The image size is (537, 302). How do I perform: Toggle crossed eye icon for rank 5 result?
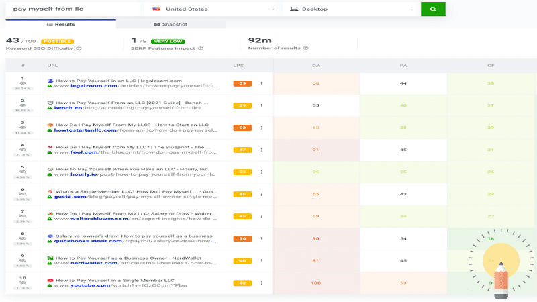(23, 172)
